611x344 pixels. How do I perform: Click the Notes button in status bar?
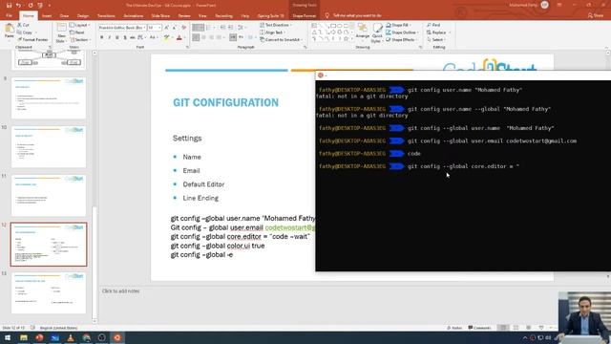click(x=453, y=328)
